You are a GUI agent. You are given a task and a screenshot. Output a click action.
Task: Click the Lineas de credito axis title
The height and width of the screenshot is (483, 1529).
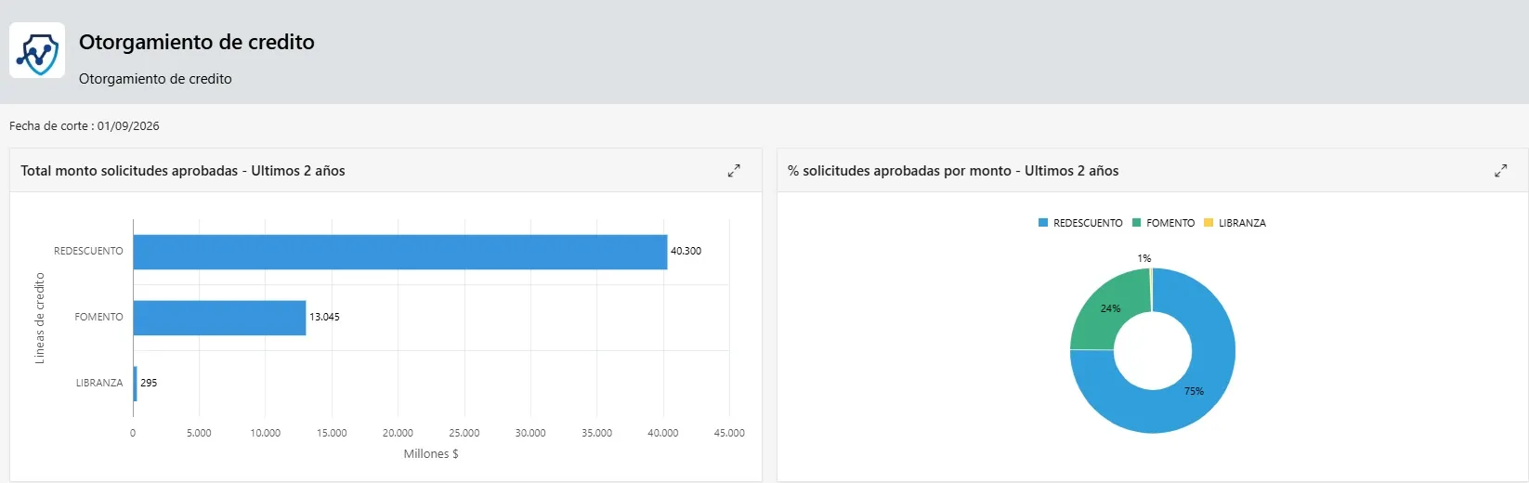[x=39, y=318]
